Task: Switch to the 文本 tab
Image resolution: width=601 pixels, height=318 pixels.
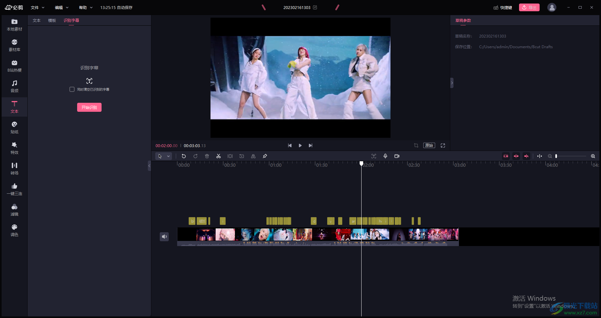Action: (x=37, y=20)
